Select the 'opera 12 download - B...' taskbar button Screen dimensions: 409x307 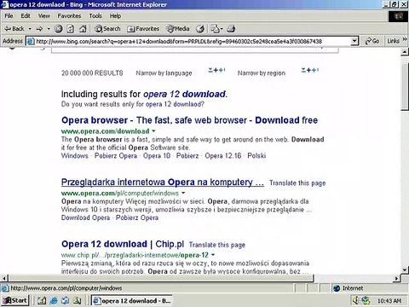click(132, 301)
